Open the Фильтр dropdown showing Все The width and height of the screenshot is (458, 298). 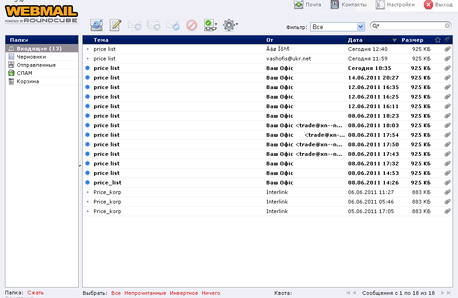tap(337, 27)
